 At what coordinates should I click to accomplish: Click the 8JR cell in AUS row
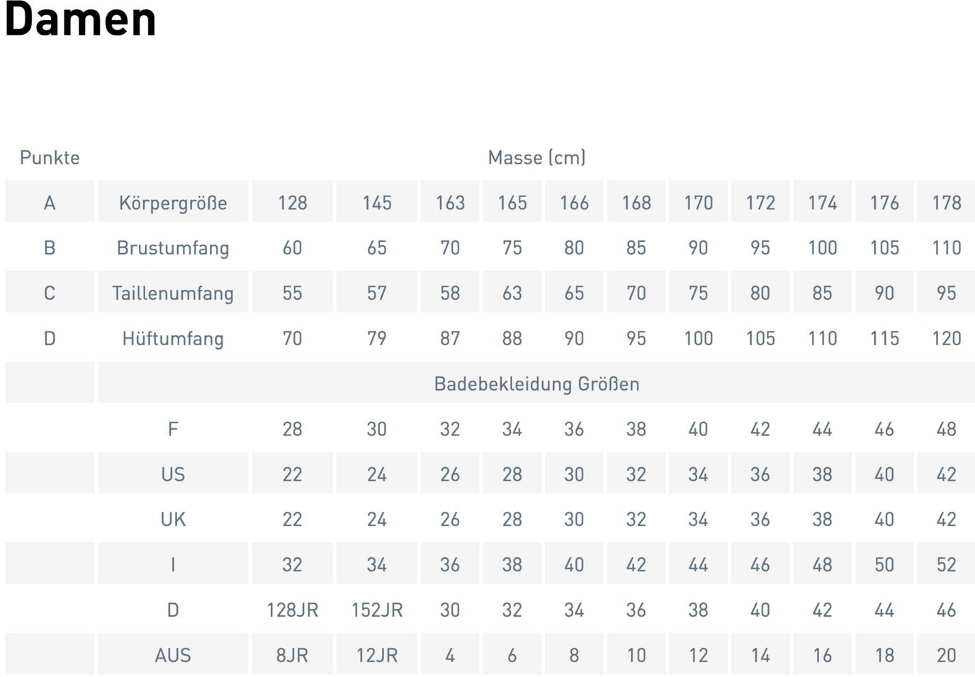pyautogui.click(x=292, y=656)
